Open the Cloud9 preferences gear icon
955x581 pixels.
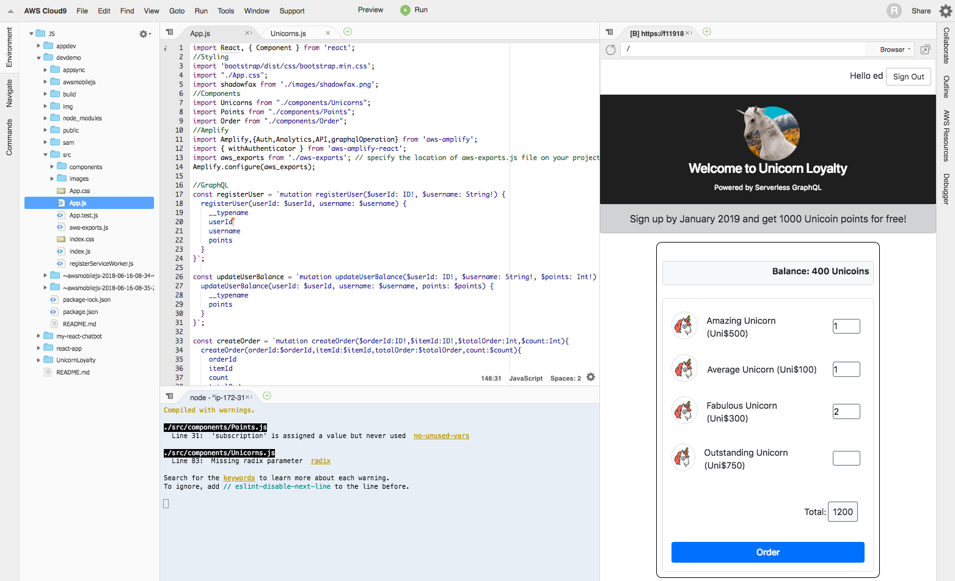click(x=945, y=11)
